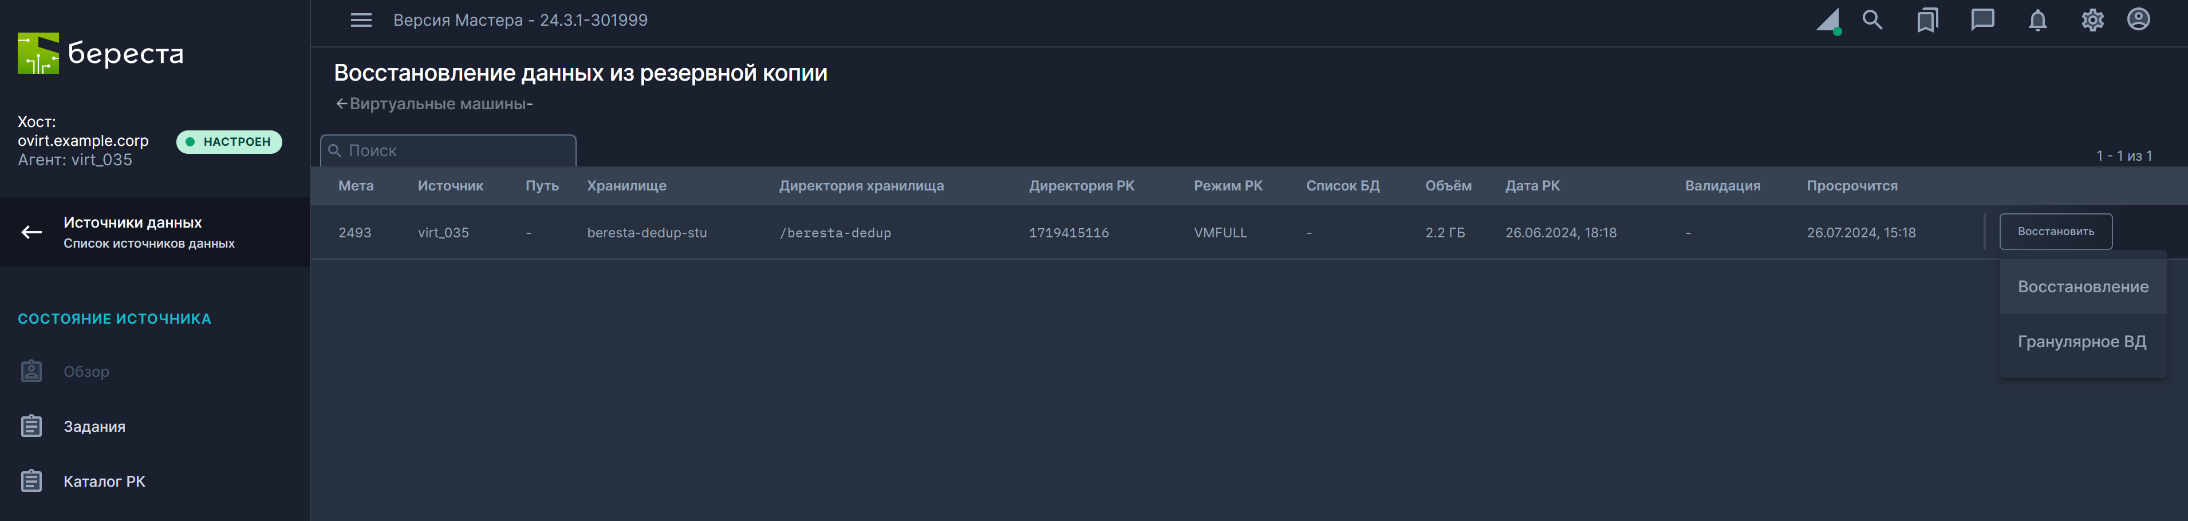
Task: Click the search magnifier icon in header
Action: click(x=1872, y=21)
